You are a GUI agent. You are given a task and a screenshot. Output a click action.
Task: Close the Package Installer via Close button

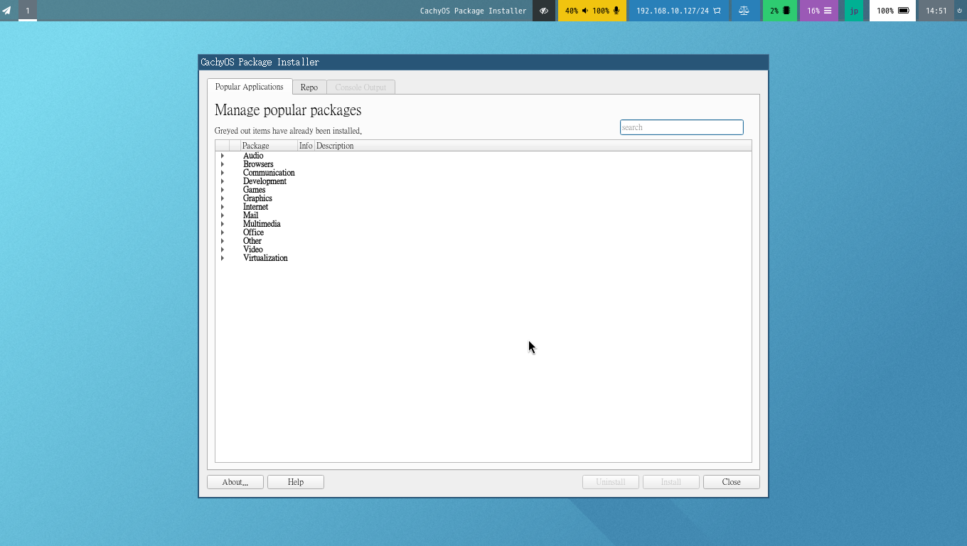pos(732,482)
